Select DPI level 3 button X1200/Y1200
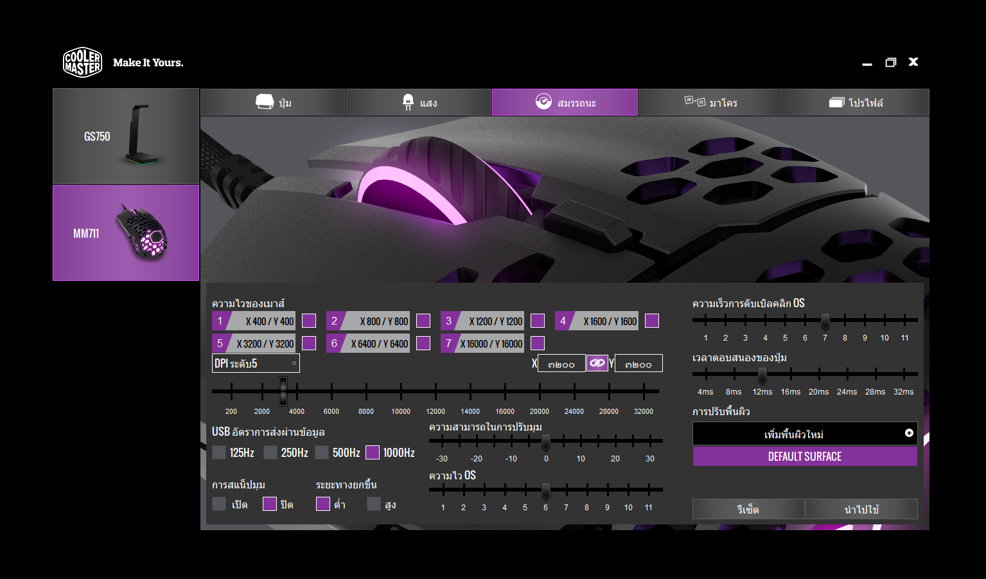This screenshot has height=579, width=986. pyautogui.click(x=482, y=321)
